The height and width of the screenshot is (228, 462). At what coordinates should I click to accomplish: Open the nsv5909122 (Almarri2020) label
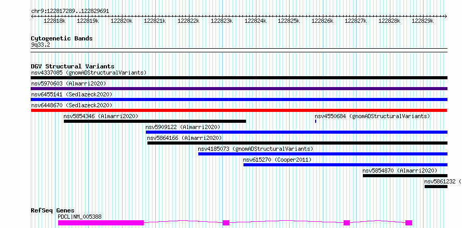[183, 127]
